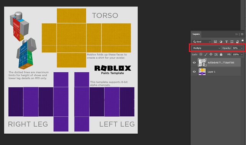Lock image pixels with the brush icon
The height and width of the screenshot is (145, 246).
click(x=206, y=54)
